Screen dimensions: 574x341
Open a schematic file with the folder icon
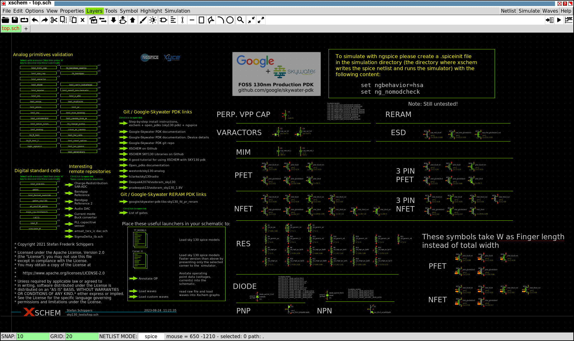(5, 20)
